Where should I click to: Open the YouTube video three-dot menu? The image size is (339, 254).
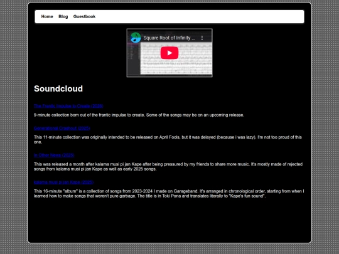point(202,38)
